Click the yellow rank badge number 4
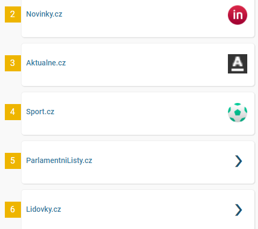The width and height of the screenshot is (258, 229). tap(13, 112)
